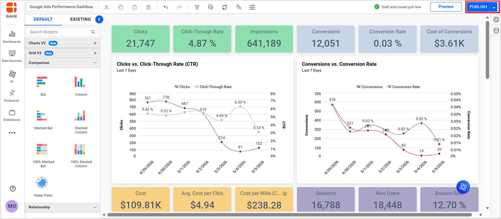Select the Stacked Column widget
501x219 pixels.
click(81, 121)
